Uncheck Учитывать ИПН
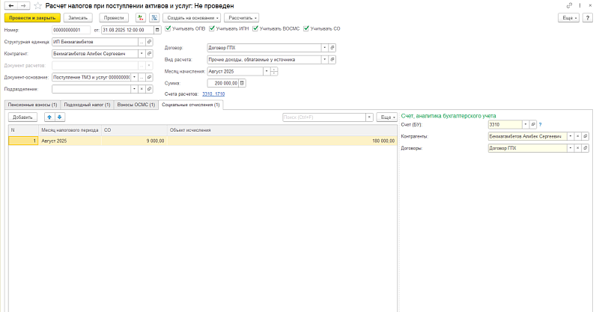Screen dimensions: 599x312 [211, 29]
